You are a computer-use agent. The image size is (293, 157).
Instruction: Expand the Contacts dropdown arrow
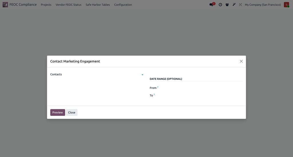pos(142,75)
